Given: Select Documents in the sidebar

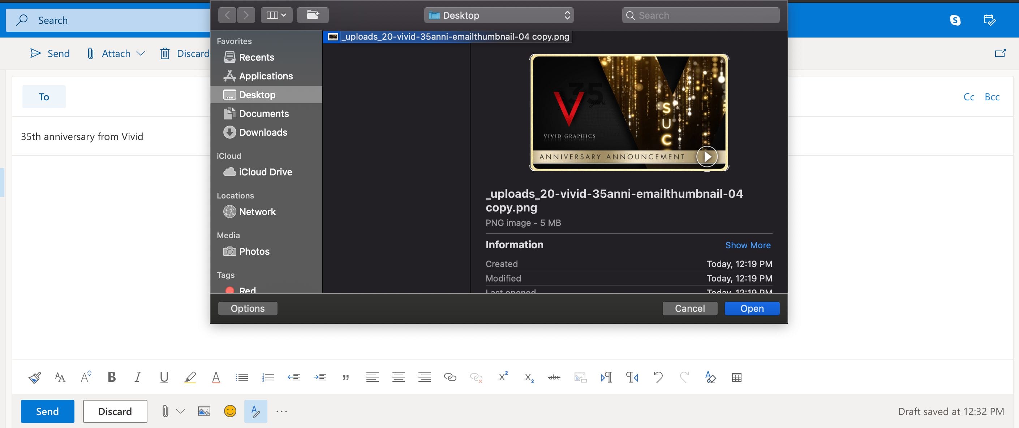Looking at the screenshot, I should click(x=263, y=113).
